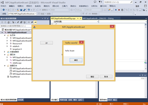Viewport: 148px width, 105px height.
Task: Open the notifications flag showing 9
Action: tap(100, 2)
